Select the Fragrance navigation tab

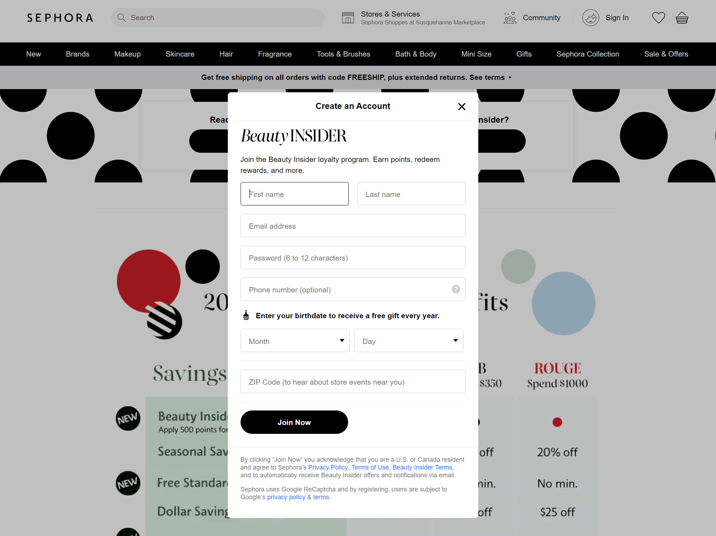tap(275, 53)
